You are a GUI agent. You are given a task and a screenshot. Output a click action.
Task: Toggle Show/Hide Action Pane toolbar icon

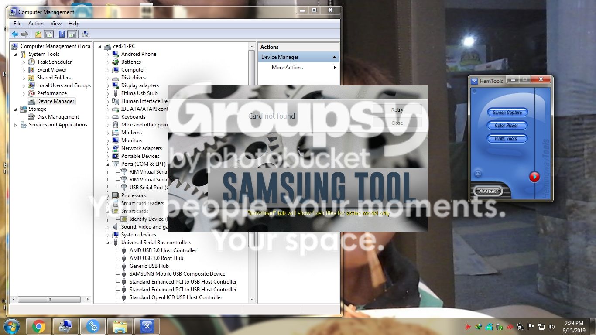point(72,34)
